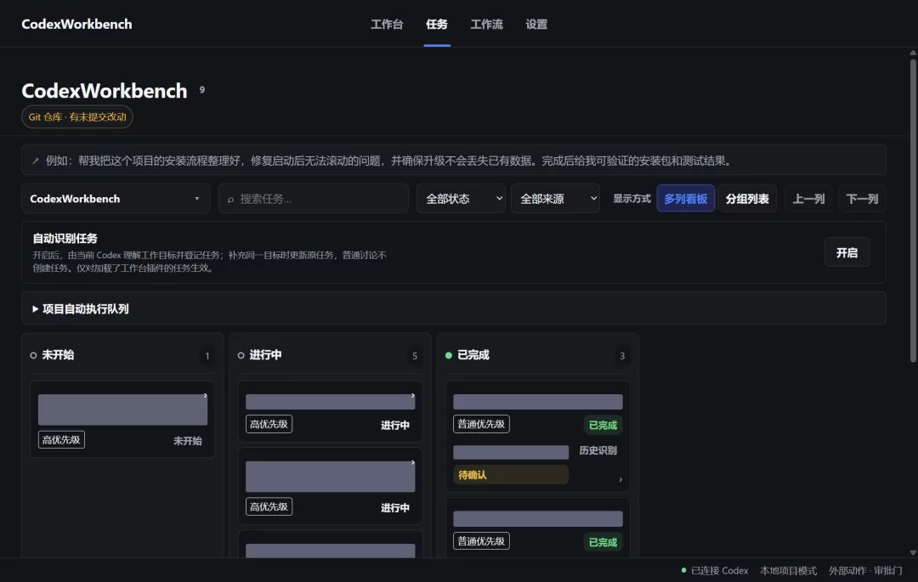The image size is (918, 582).
Task: Click the 历史识别 label
Action: (x=598, y=450)
